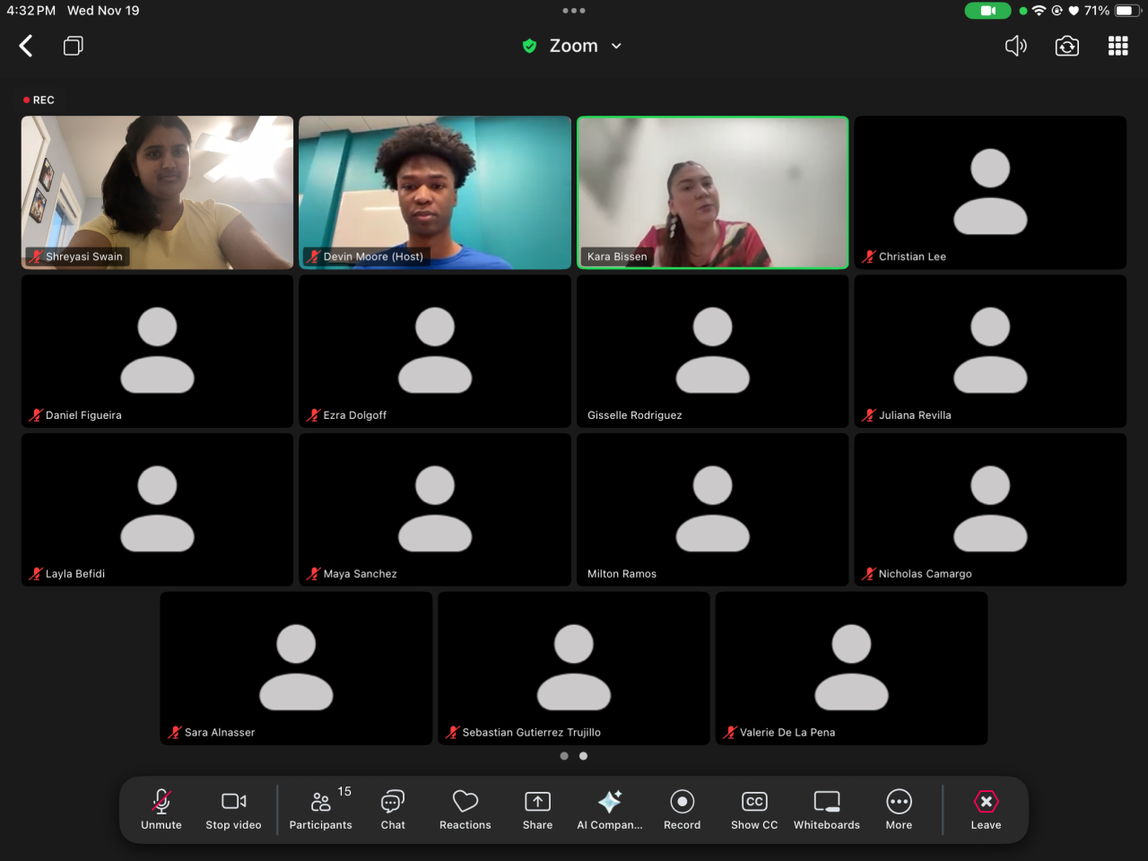The image size is (1148, 861).
Task: Unmute the microphone
Action: point(161,809)
